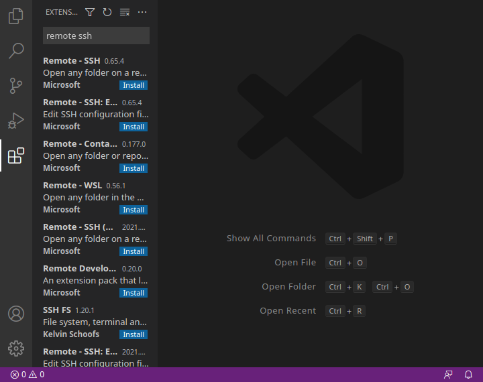Open last 'Remote - SSH: E...' 2021 entry

95,357
